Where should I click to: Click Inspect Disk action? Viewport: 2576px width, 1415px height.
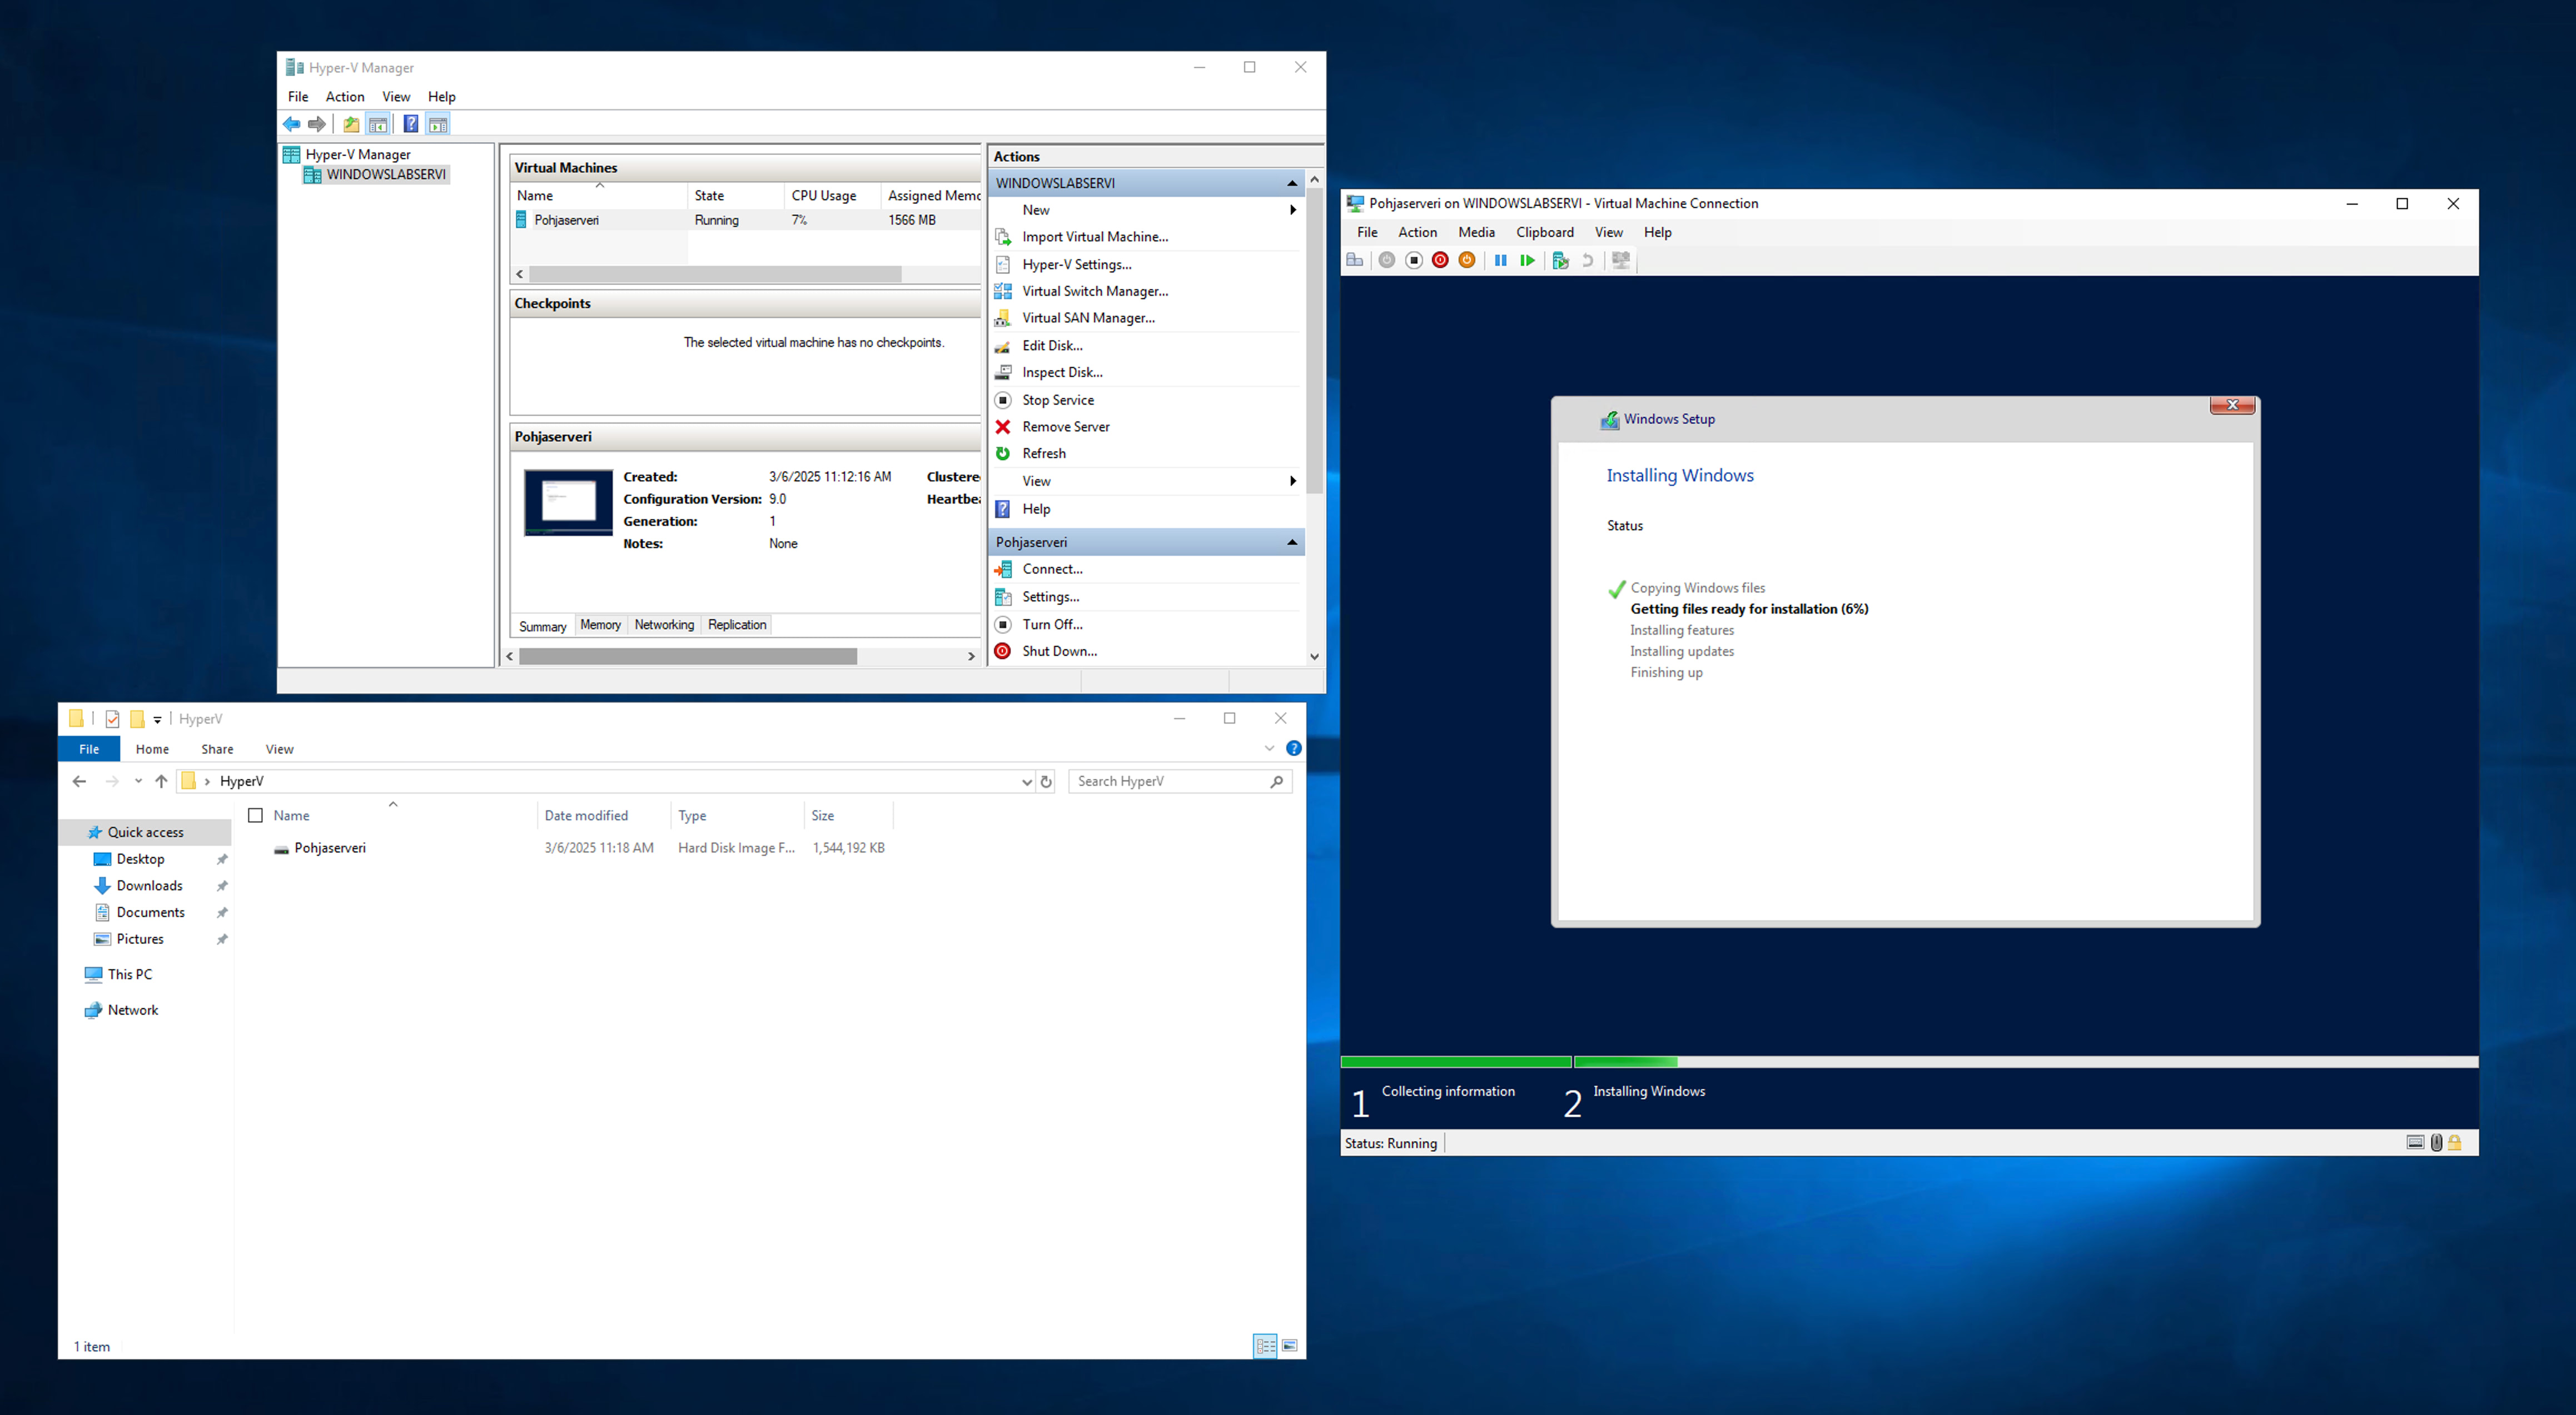click(x=1061, y=372)
